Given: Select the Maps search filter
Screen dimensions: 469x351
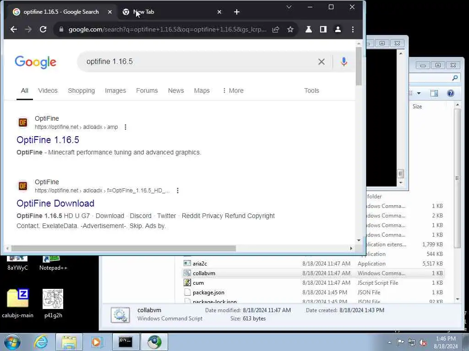Looking at the screenshot, I should pyautogui.click(x=202, y=90).
